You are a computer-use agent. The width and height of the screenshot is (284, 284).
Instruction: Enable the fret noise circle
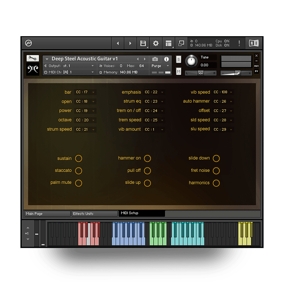point(216,171)
